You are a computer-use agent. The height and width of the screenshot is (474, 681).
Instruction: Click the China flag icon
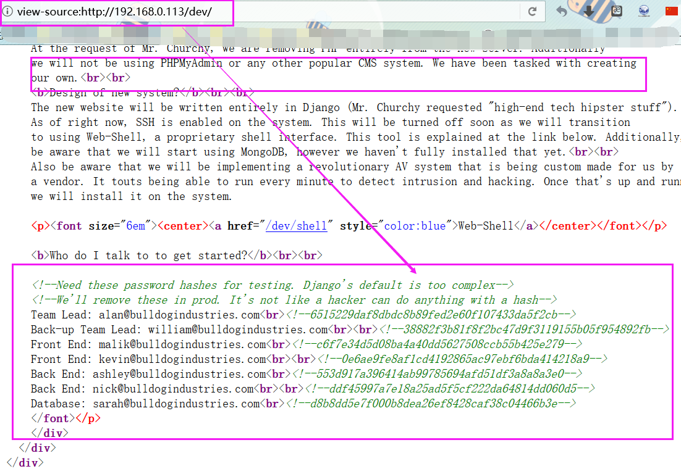pyautogui.click(x=672, y=11)
